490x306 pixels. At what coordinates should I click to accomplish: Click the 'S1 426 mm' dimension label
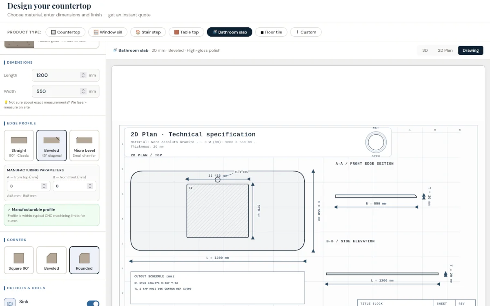point(218,175)
